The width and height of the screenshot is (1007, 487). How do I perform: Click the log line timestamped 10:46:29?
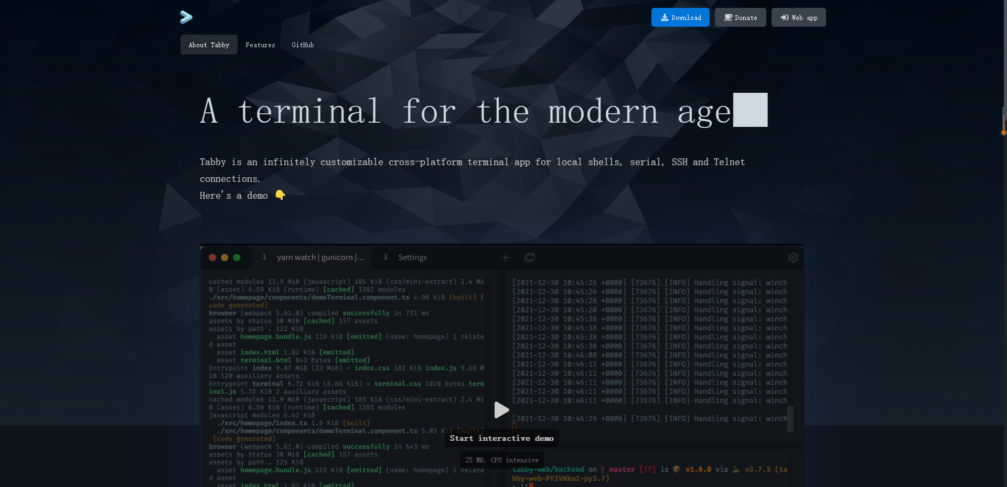pos(650,419)
